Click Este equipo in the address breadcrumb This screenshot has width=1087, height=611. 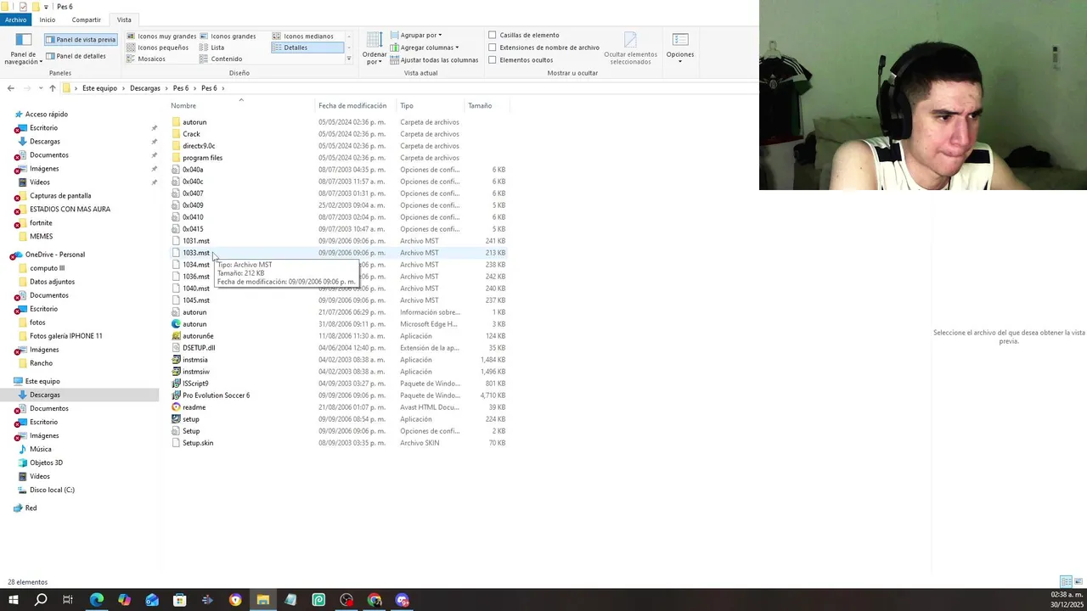click(x=99, y=88)
